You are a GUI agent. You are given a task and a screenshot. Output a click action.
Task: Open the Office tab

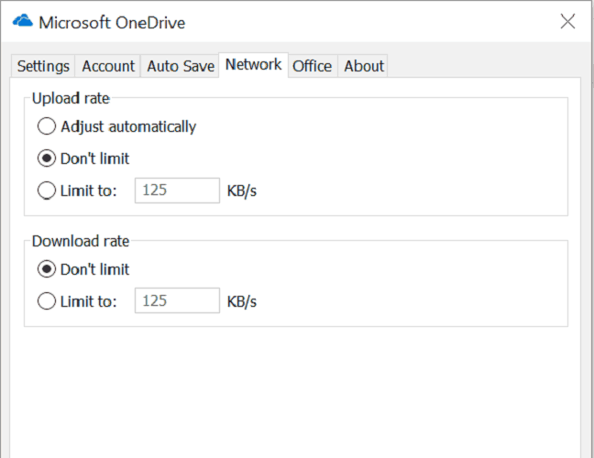pos(313,66)
